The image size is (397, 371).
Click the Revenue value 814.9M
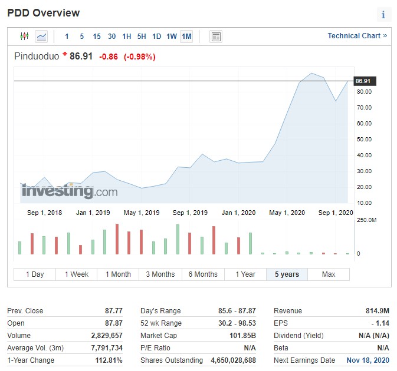[x=378, y=310]
